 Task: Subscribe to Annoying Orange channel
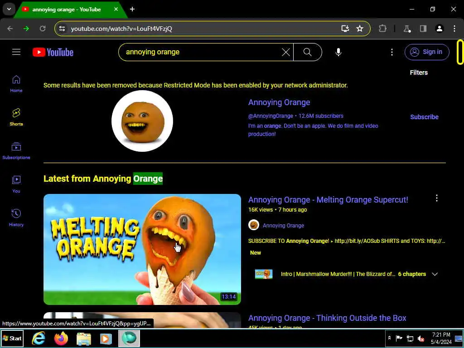click(x=424, y=117)
